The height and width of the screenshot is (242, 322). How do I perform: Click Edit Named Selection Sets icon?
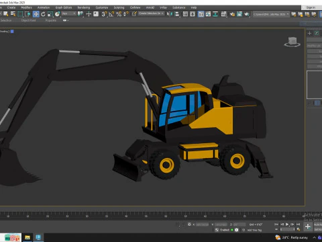134,14
